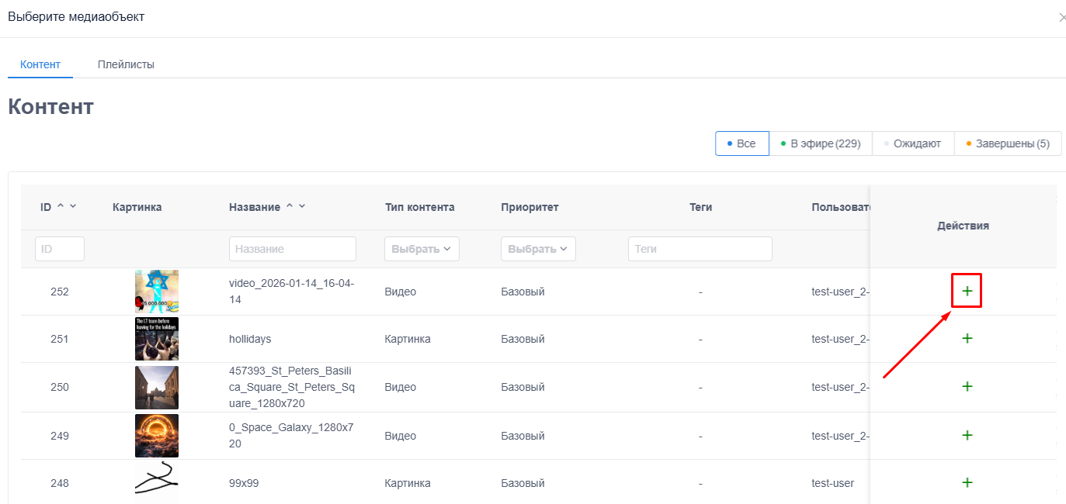Select the name video_2026-01-14_16-04-14
This screenshot has width=1066, height=504.
[292, 292]
